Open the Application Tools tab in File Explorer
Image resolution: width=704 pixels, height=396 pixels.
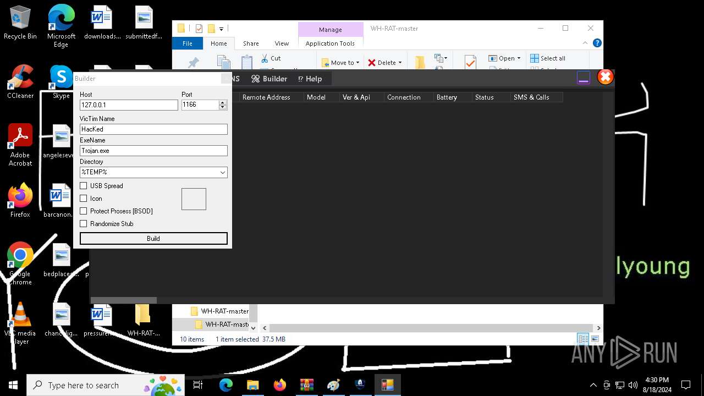pos(330,43)
